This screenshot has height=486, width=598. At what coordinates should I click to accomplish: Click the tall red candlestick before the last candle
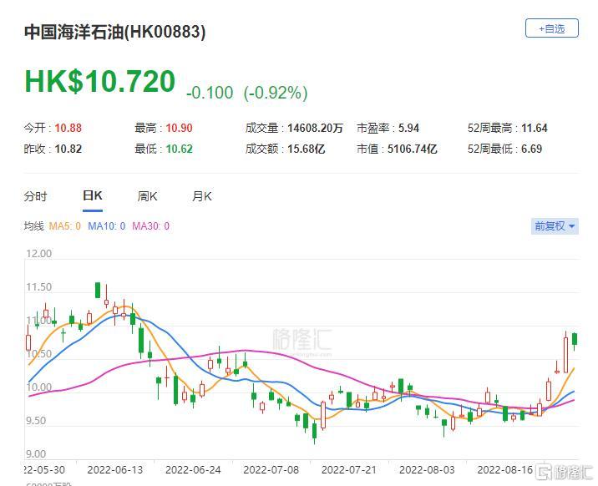click(x=565, y=355)
